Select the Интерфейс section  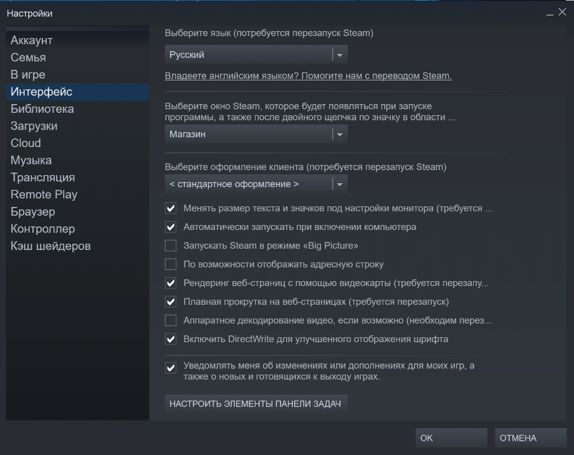[77, 92]
